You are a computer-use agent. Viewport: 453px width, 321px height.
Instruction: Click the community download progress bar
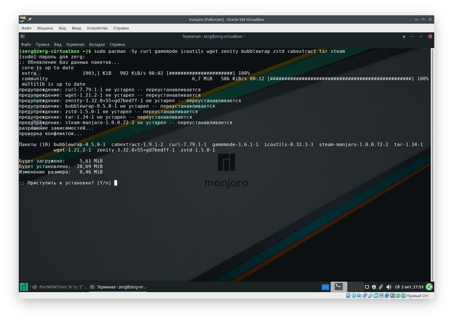click(341, 79)
